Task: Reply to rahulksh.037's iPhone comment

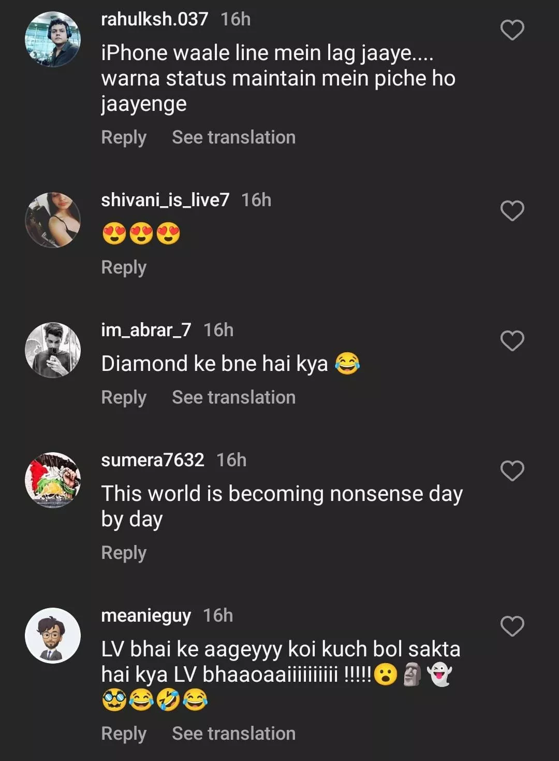Action: [124, 137]
